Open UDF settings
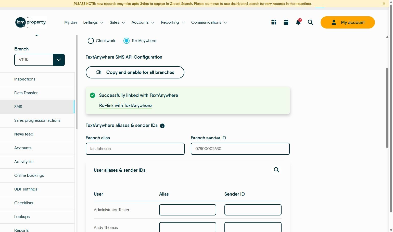The width and height of the screenshot is (393, 232). coord(37,189)
